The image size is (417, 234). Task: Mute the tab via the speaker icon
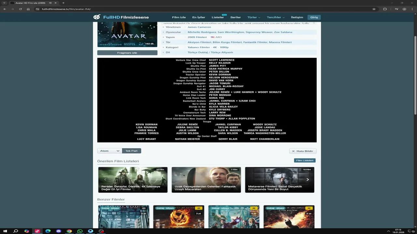coord(50,3)
